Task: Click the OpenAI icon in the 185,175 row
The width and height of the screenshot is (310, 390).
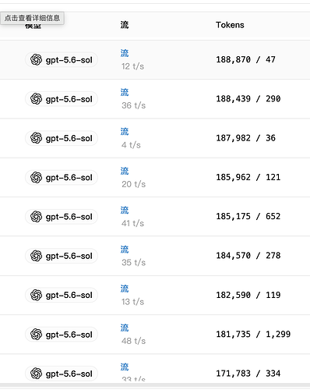Action: tap(36, 217)
